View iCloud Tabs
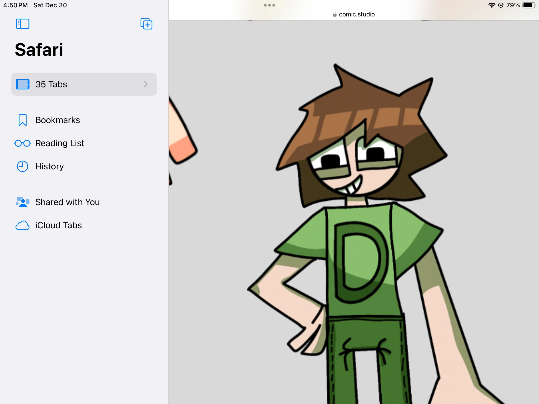Screen dimensions: 539x404 click(x=58, y=225)
